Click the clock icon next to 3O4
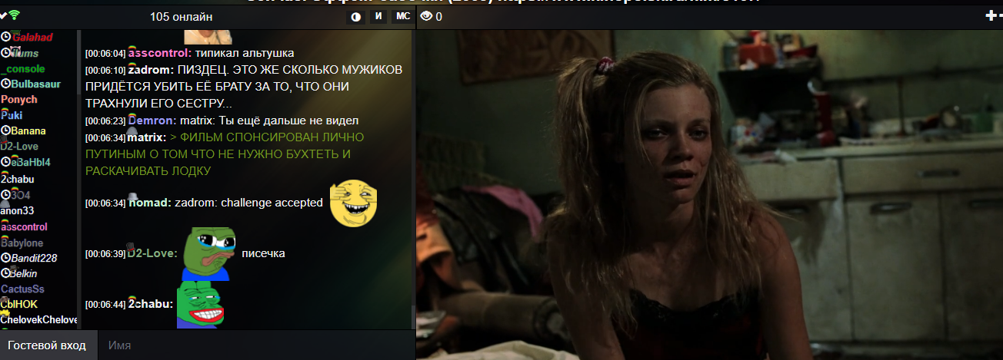 pyautogui.click(x=5, y=195)
